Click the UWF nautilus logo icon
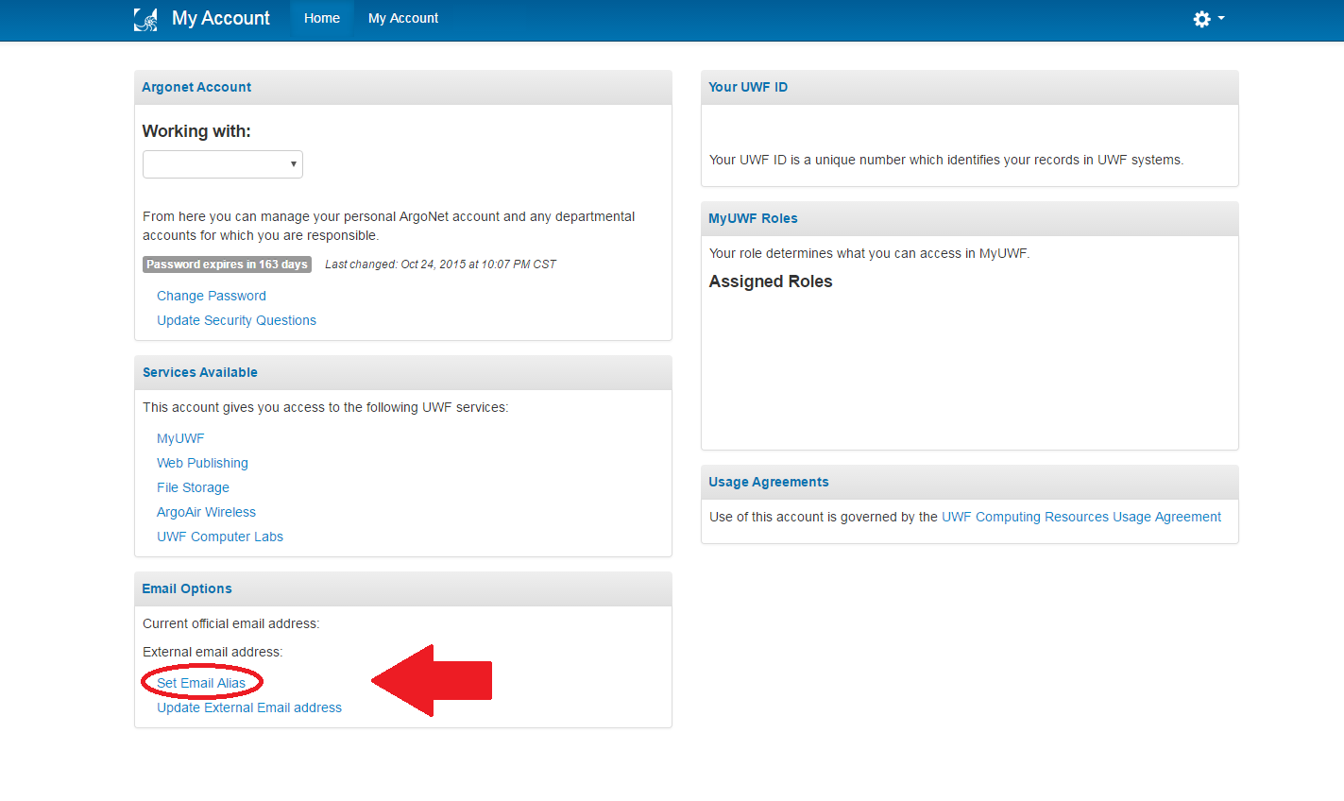Viewport: 1344px width, 801px height. click(145, 19)
